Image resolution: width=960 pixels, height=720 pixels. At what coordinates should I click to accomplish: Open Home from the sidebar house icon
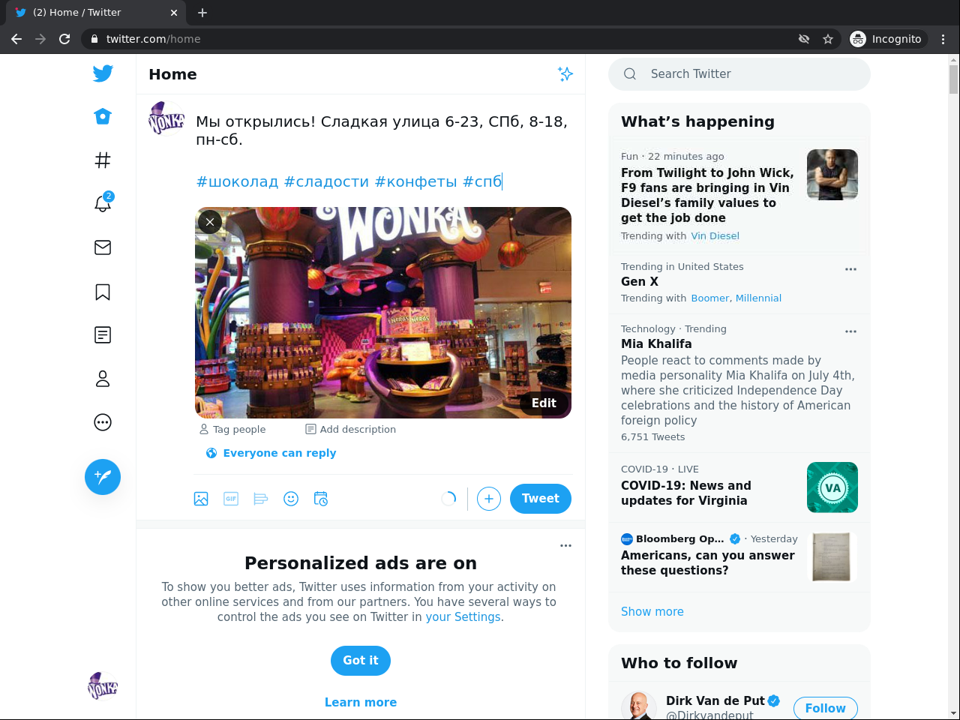coord(103,116)
